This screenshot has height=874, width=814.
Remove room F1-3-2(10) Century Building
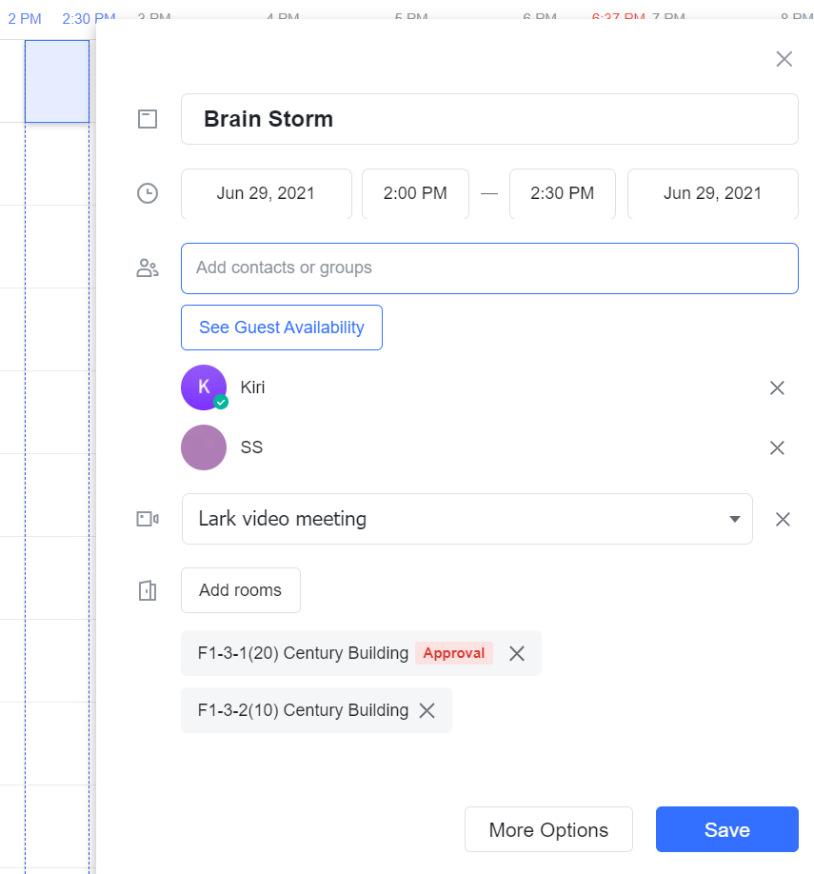(x=427, y=710)
